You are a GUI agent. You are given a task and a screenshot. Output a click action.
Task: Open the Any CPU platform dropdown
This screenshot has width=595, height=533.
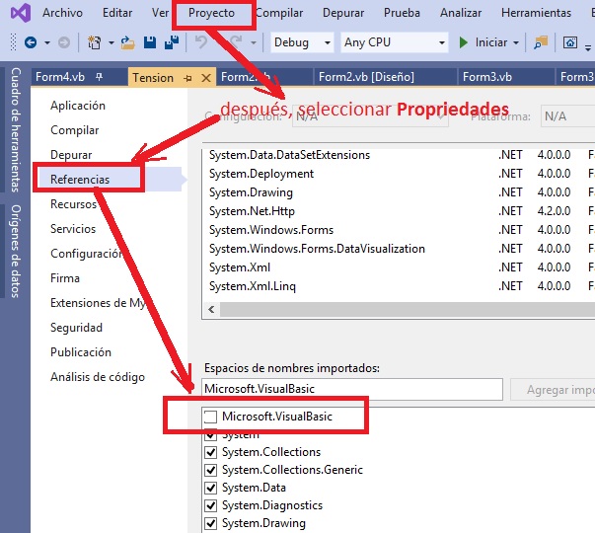[395, 42]
